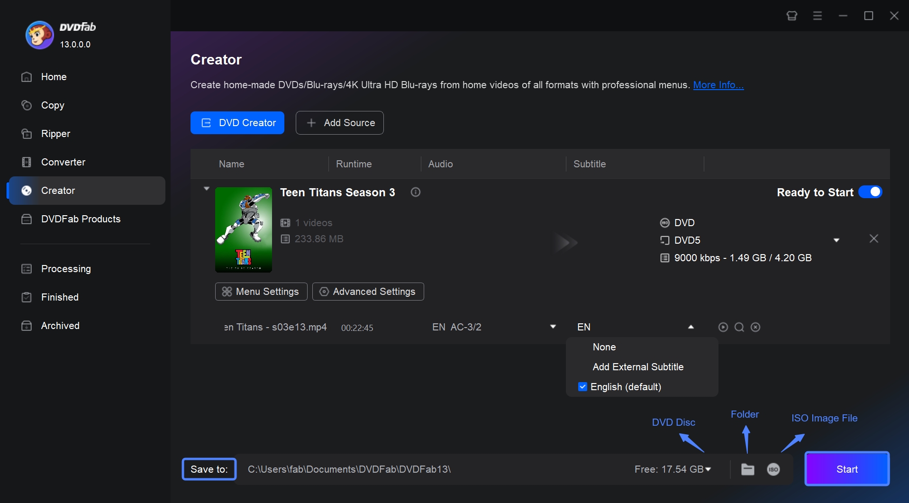Viewport: 909px width, 503px height.
Task: Select the Converter module
Action: tap(64, 162)
